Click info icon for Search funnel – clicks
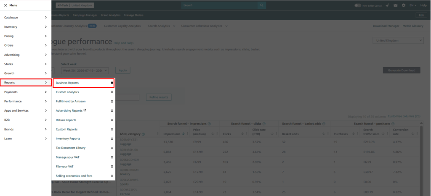The width and height of the screenshot is (431, 196). [264, 124]
